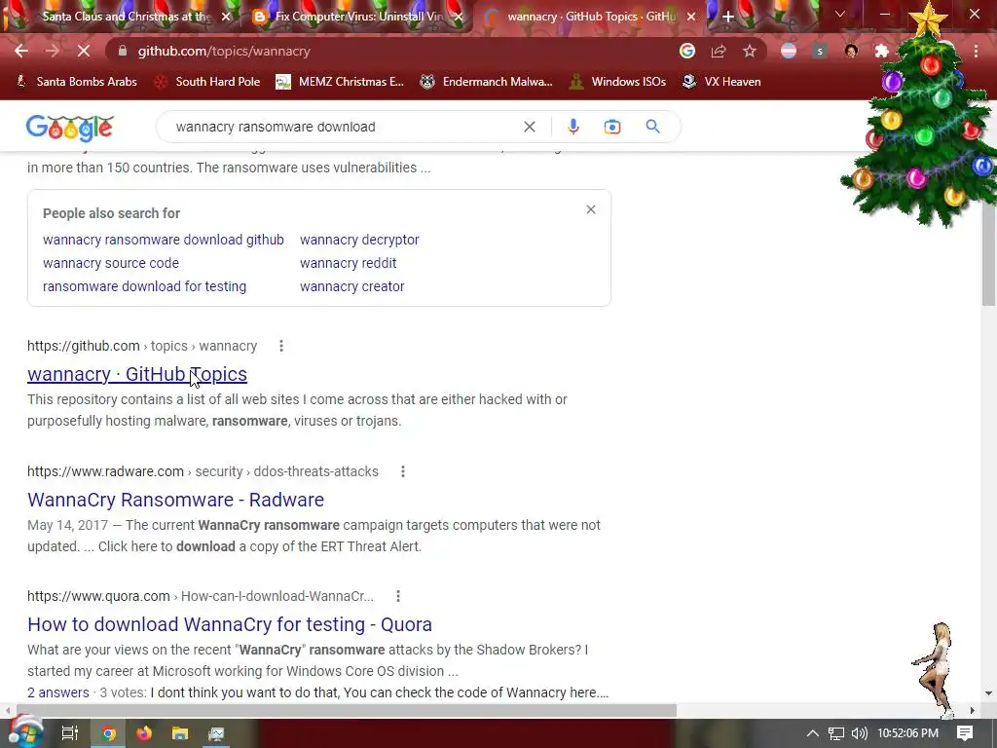The width and height of the screenshot is (997, 748).
Task: Open VX Heaven bookmark
Action: pyautogui.click(x=721, y=82)
